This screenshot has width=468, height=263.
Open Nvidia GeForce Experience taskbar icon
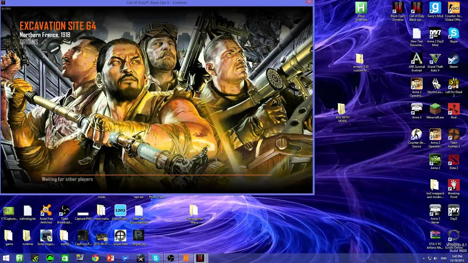tap(35, 258)
